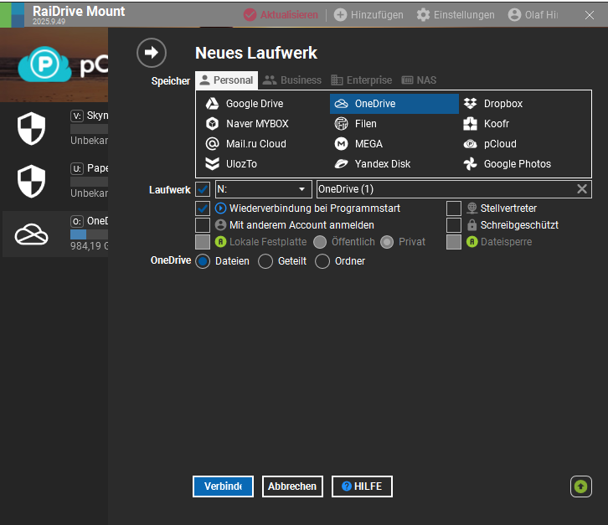
Task: Switch to the Personal storage tab
Action: point(226,80)
